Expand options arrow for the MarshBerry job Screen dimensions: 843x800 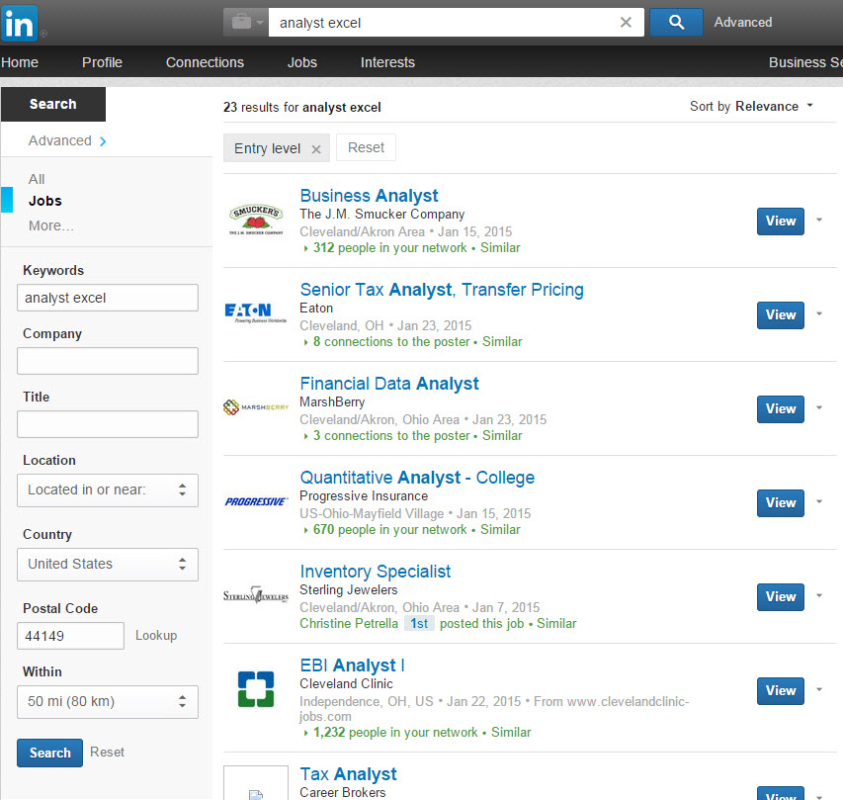(x=819, y=407)
